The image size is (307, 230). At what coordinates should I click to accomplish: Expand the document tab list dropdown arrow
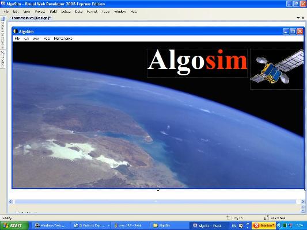298,18
